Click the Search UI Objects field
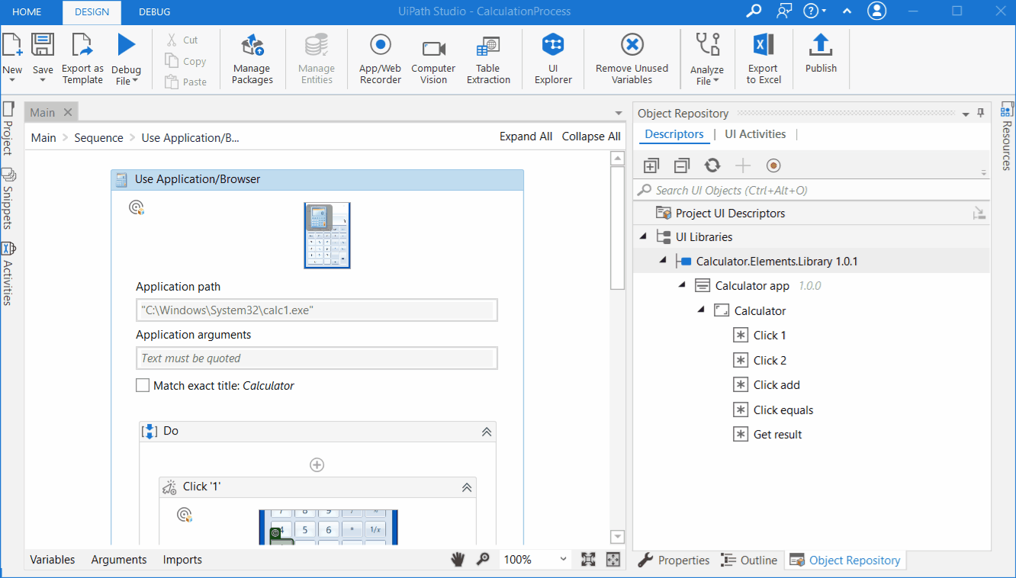This screenshot has height=578, width=1016. pos(809,191)
